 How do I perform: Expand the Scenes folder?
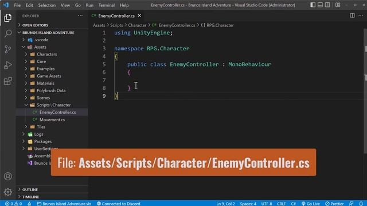tap(52, 98)
